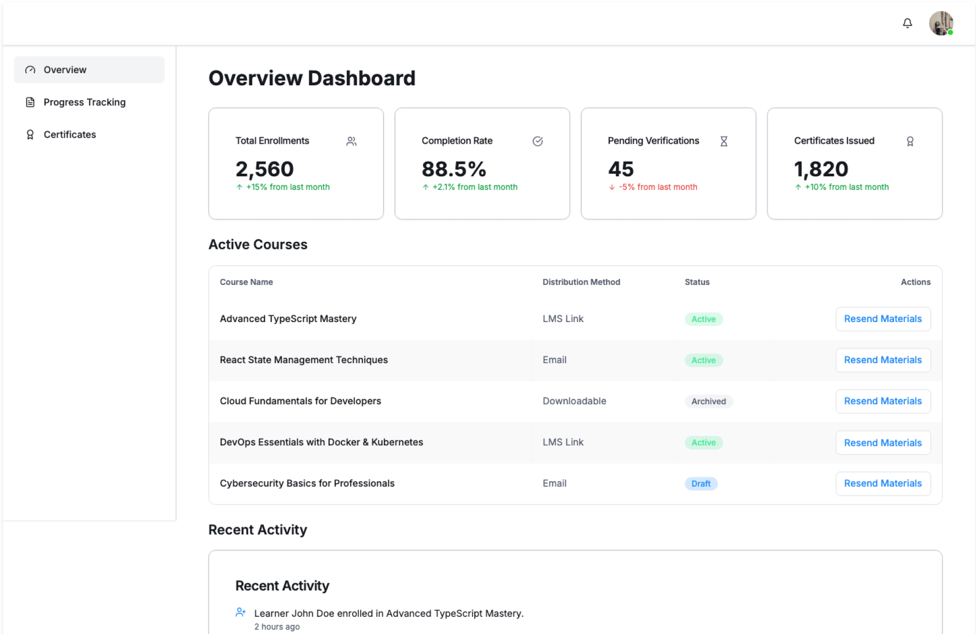Click the user-plus icon in Recent Activity
The height and width of the screenshot is (634, 976).
240,612
